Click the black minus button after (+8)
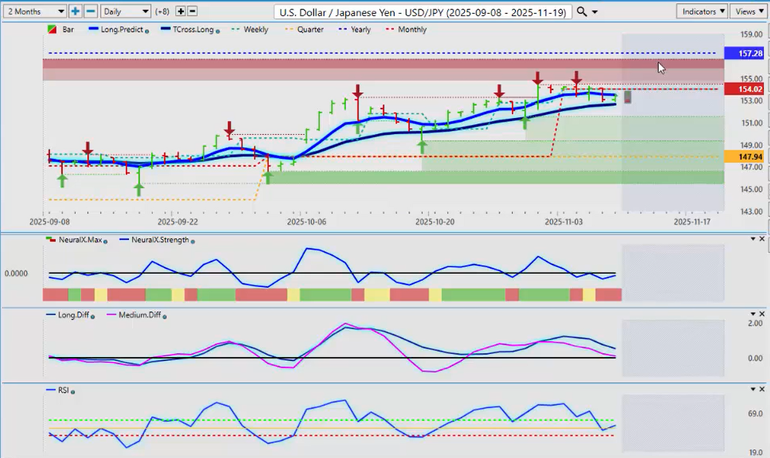Viewport: 770px width, 458px height. click(192, 12)
